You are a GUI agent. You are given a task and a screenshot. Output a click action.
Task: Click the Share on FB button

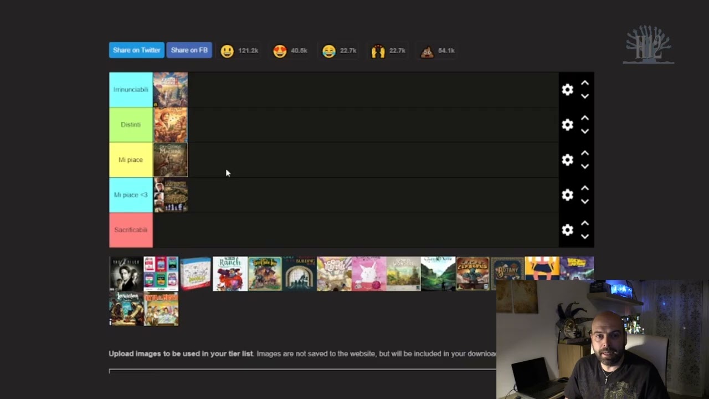(189, 50)
